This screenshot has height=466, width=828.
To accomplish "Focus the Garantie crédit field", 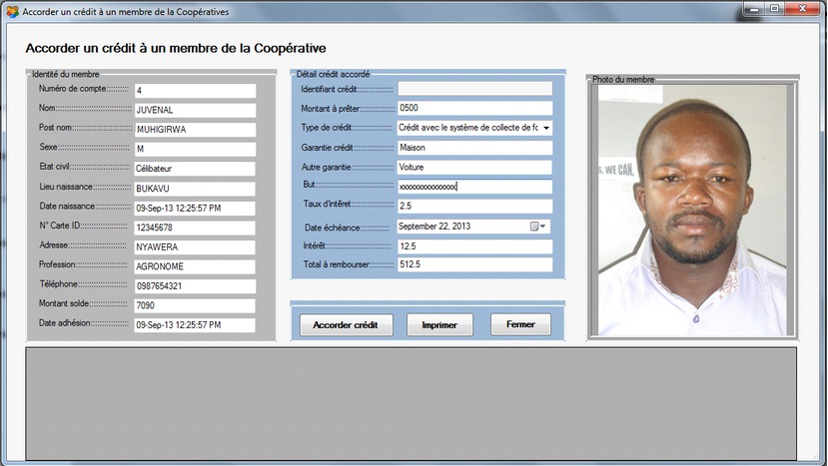I will pyautogui.click(x=473, y=148).
